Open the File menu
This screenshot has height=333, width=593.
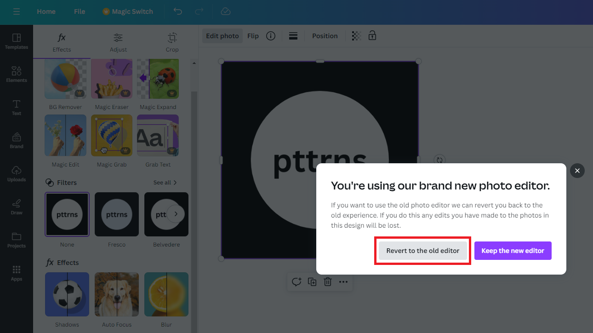(80, 11)
